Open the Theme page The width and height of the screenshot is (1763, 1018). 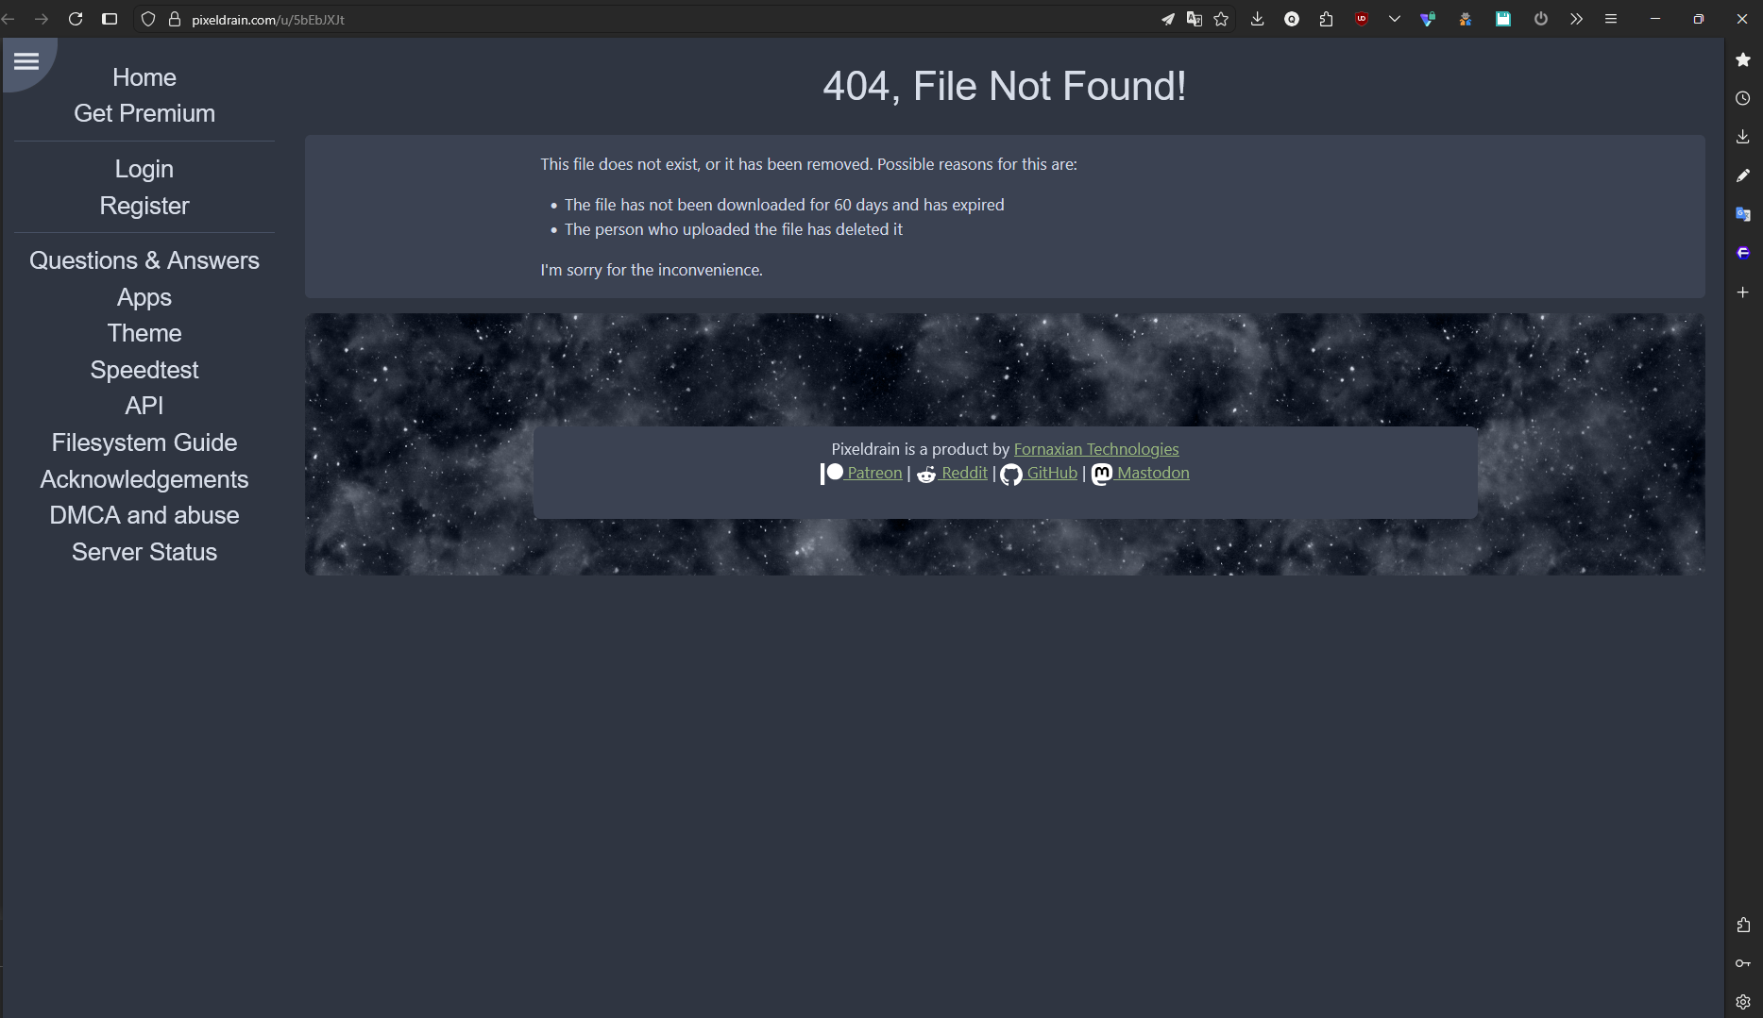coord(144,333)
